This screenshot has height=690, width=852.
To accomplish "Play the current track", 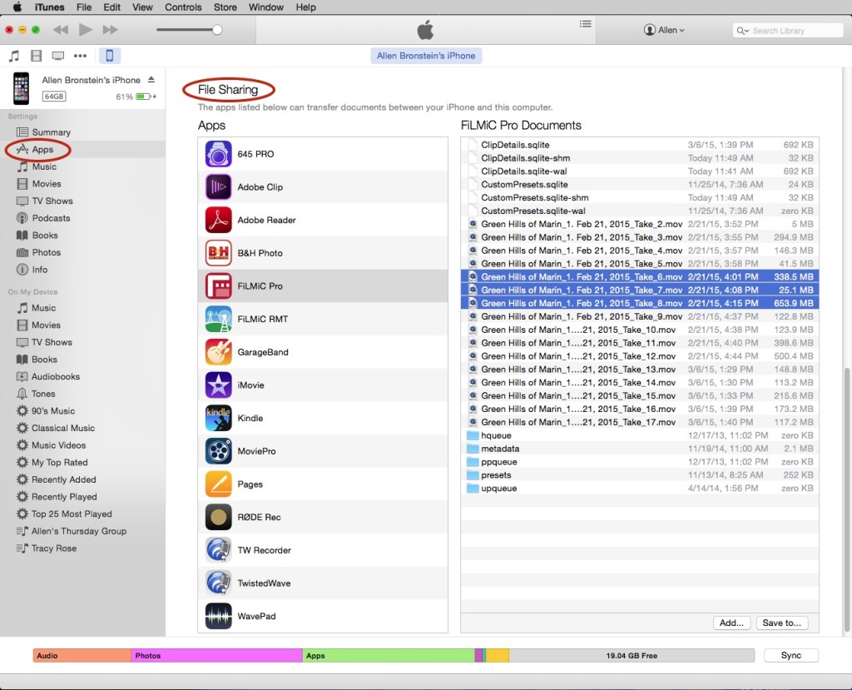I will (x=86, y=29).
